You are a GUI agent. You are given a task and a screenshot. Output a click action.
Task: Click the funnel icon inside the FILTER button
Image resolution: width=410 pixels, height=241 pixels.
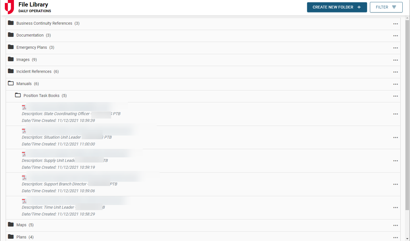394,7
